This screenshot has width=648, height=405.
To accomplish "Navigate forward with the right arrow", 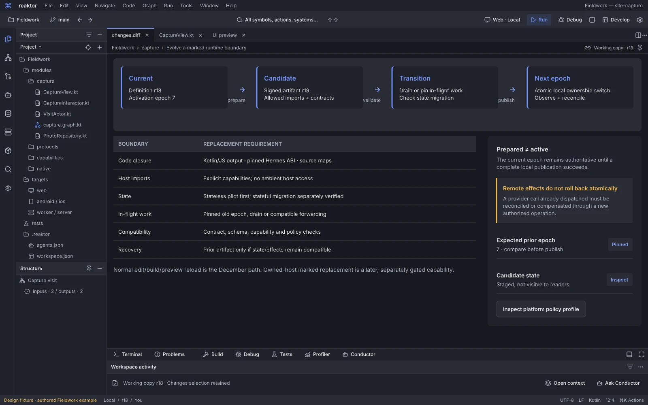I will tap(90, 20).
